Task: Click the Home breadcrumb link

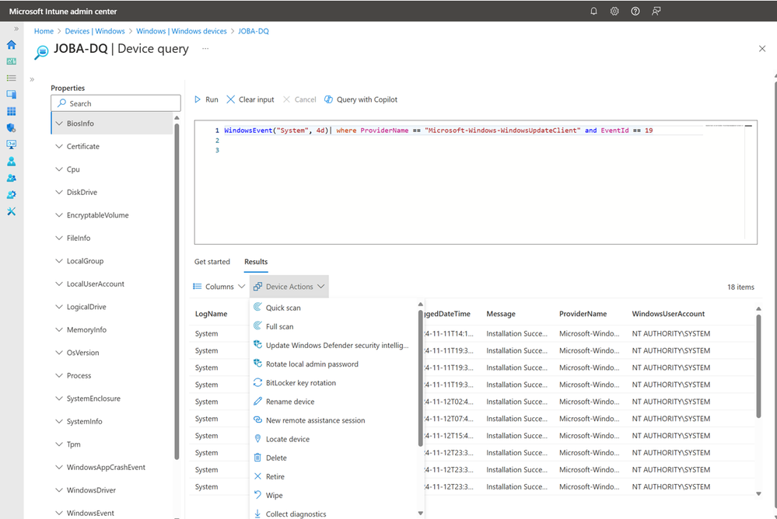Action: click(44, 31)
